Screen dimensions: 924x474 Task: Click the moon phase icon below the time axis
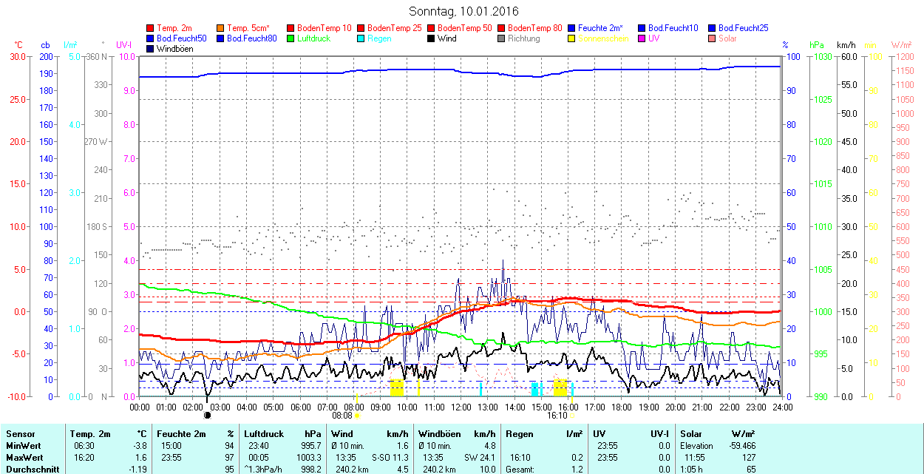click(208, 416)
